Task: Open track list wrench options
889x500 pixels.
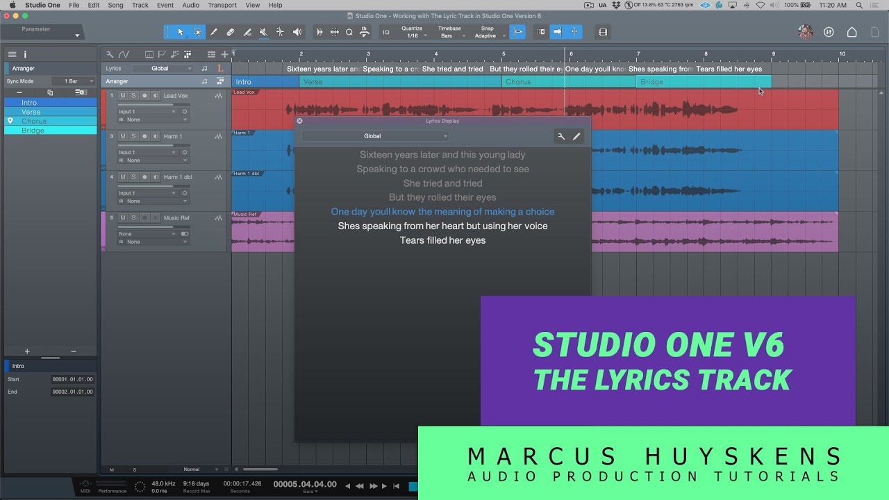Action: coord(110,54)
